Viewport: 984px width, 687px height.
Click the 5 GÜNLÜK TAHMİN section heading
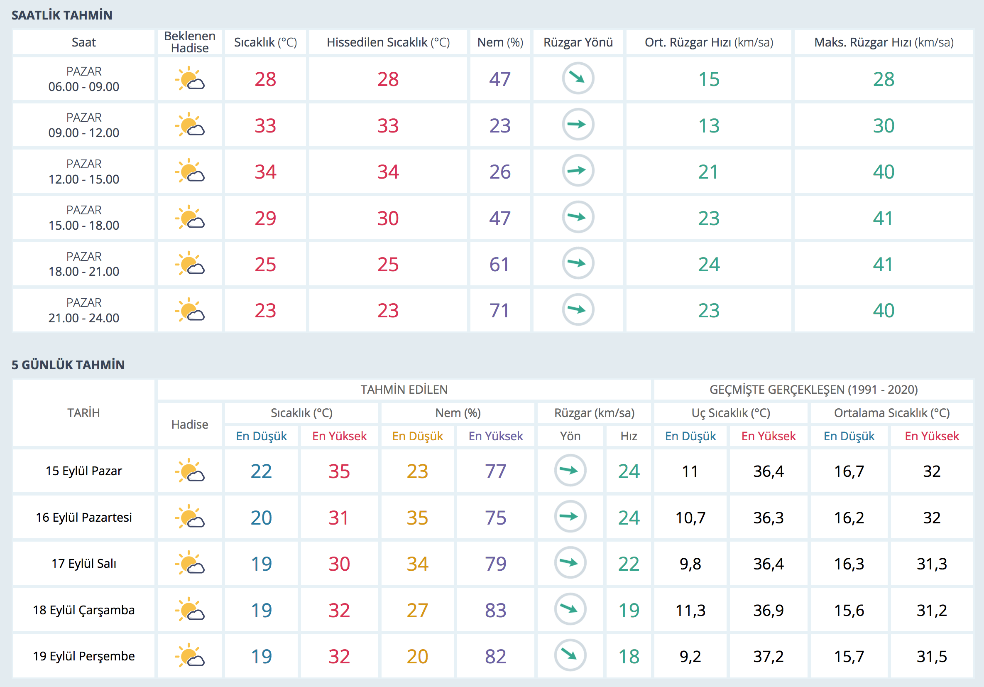tap(68, 365)
